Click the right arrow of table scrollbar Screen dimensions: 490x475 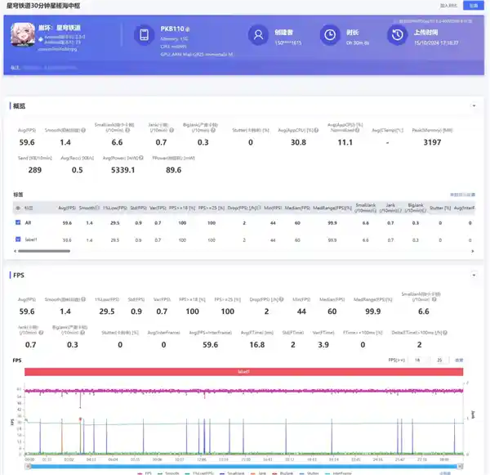click(x=473, y=251)
